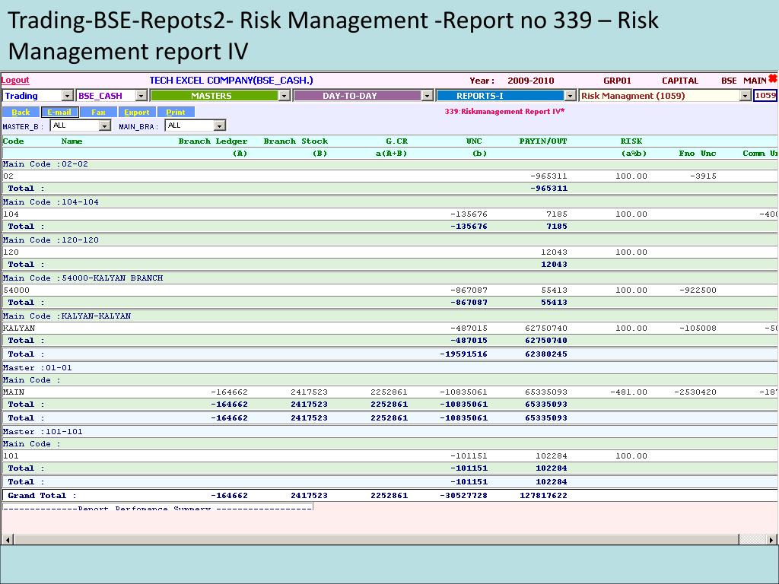Open the Trading dropdown arrow
The height and width of the screenshot is (584, 779).
point(68,96)
